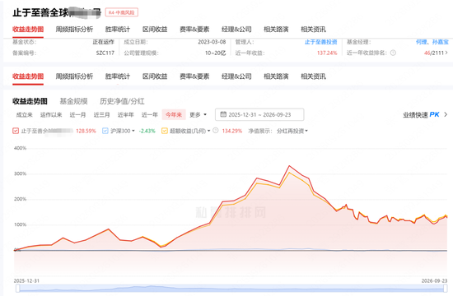Image resolution: width=453 pixels, height=296 pixels.
Task: Select 运作以来 time range
Action: point(51,115)
